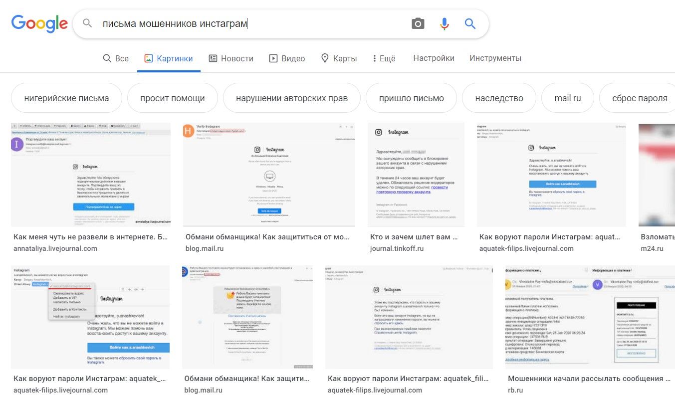Open context-menu Instagram email thumbnail

(x=90, y=317)
